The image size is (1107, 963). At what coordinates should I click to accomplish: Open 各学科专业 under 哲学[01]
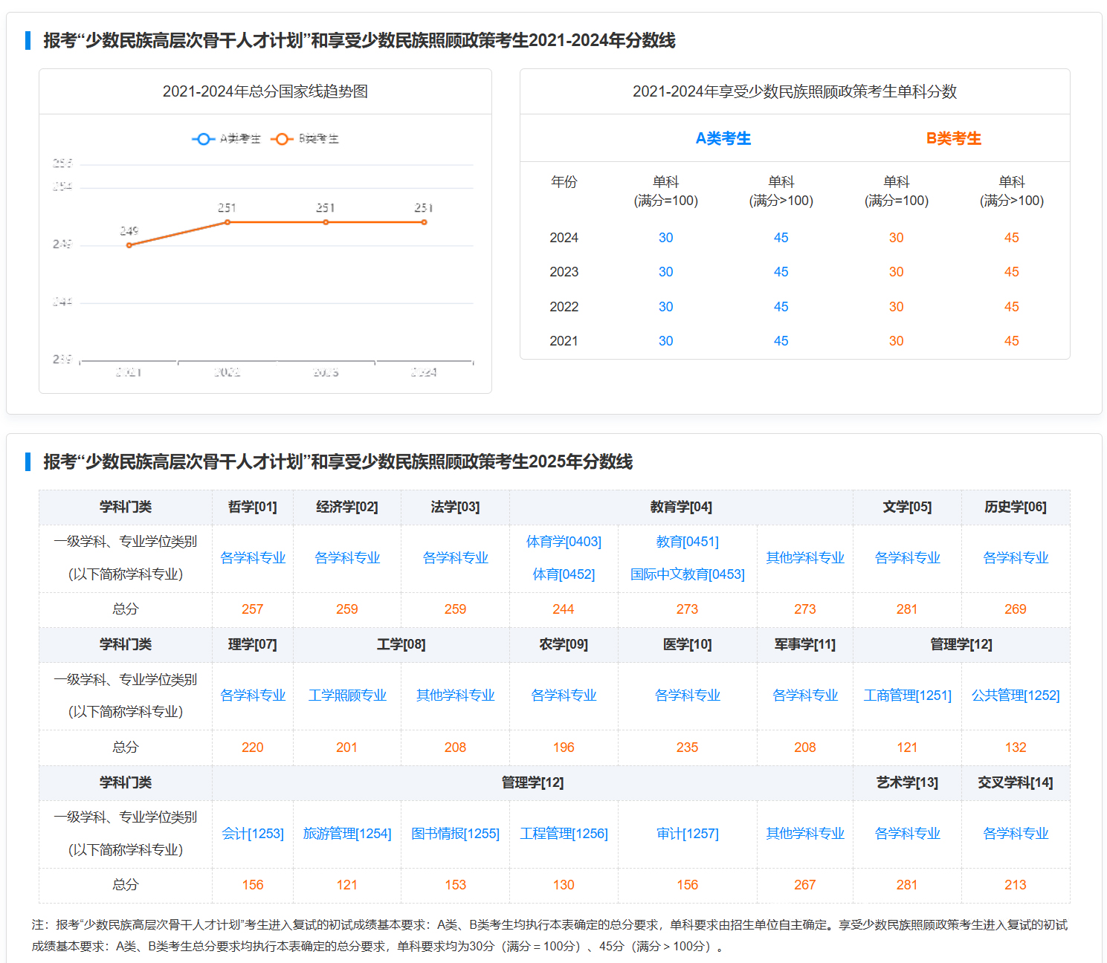point(252,557)
